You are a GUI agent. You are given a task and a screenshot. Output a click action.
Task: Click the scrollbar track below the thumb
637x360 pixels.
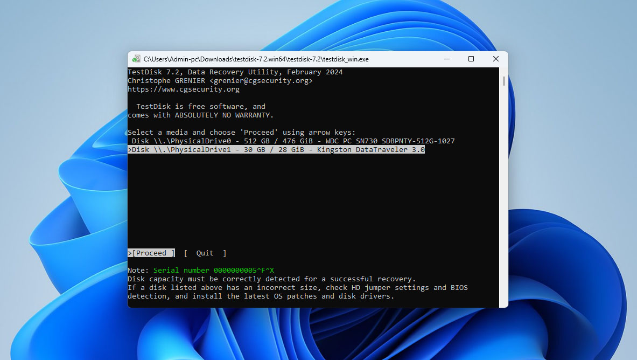pyautogui.click(x=503, y=216)
